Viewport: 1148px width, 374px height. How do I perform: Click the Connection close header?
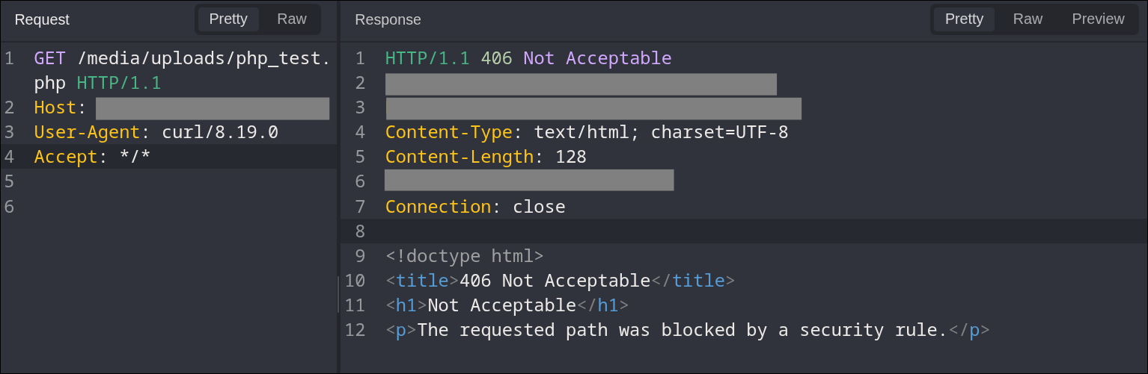pos(475,206)
